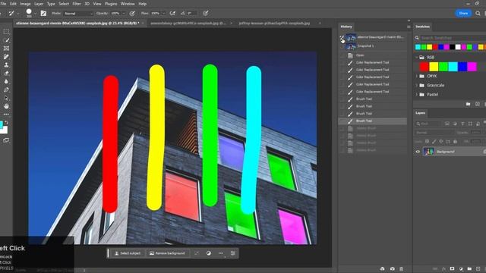Select the Pen tool
This screenshot has height=273, width=486.
(6, 89)
